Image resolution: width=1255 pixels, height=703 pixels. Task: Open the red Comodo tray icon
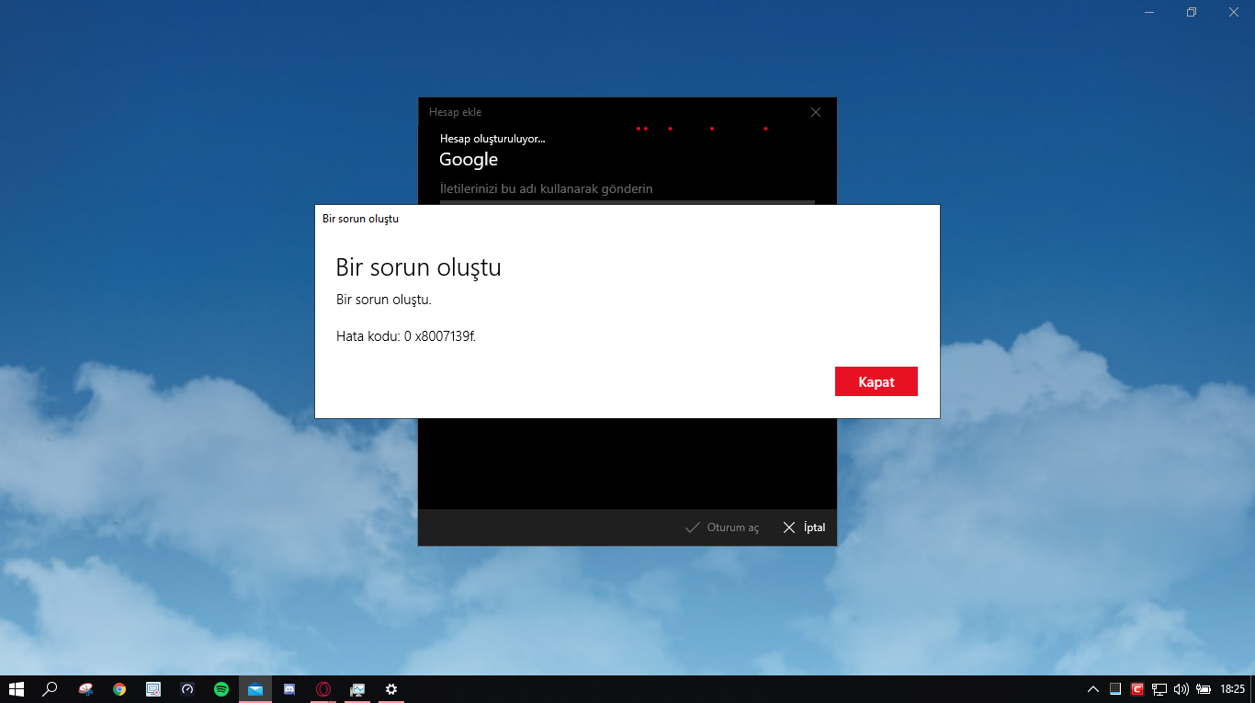pyautogui.click(x=1137, y=688)
